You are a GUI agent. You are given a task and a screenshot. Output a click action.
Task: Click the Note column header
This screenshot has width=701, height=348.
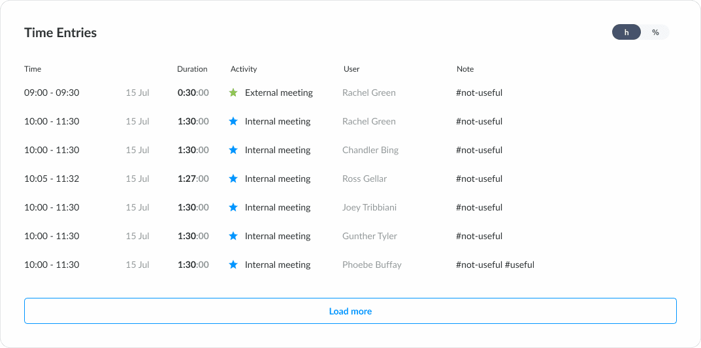(465, 69)
